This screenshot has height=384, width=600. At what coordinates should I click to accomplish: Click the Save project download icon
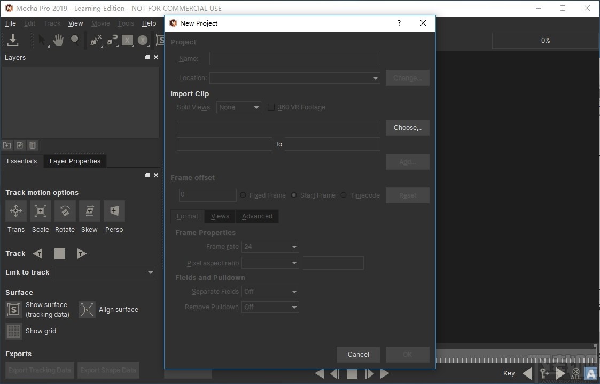(13, 40)
